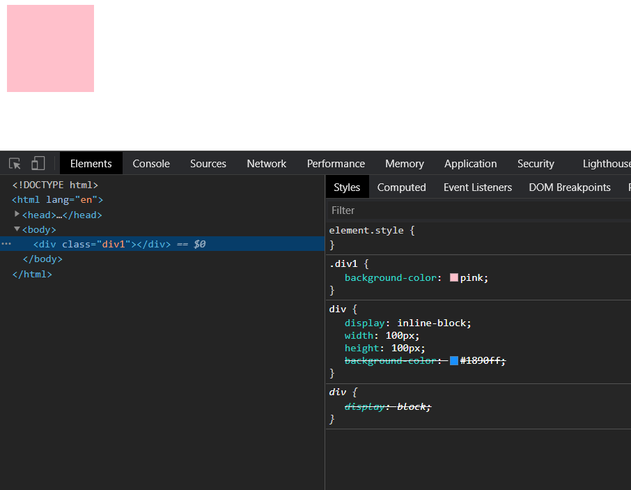Edit the inline-block display value
Image resolution: width=631 pixels, height=490 pixels.
point(433,323)
